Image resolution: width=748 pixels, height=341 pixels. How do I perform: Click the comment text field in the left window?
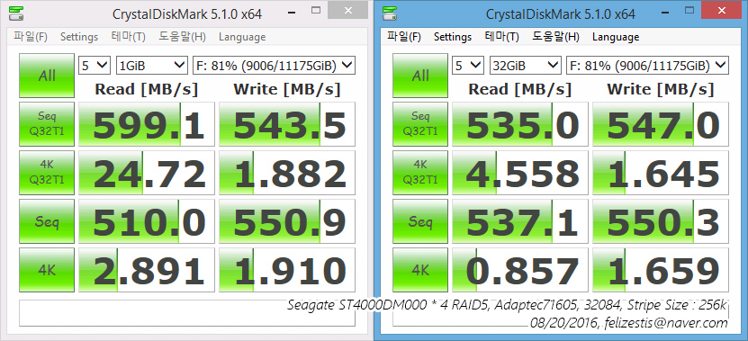coord(187,313)
